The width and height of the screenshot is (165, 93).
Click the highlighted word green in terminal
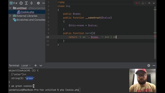click(x=30, y=78)
